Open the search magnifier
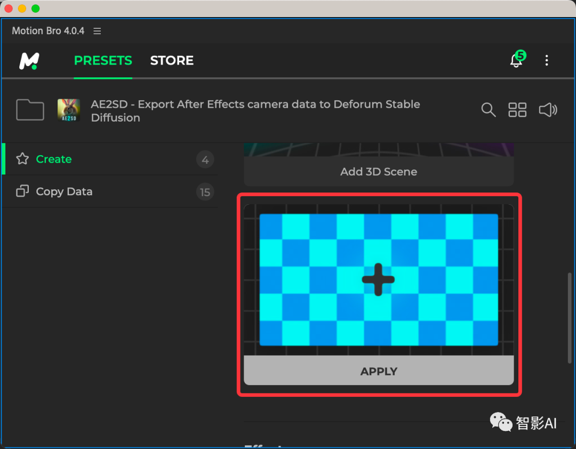 (488, 110)
